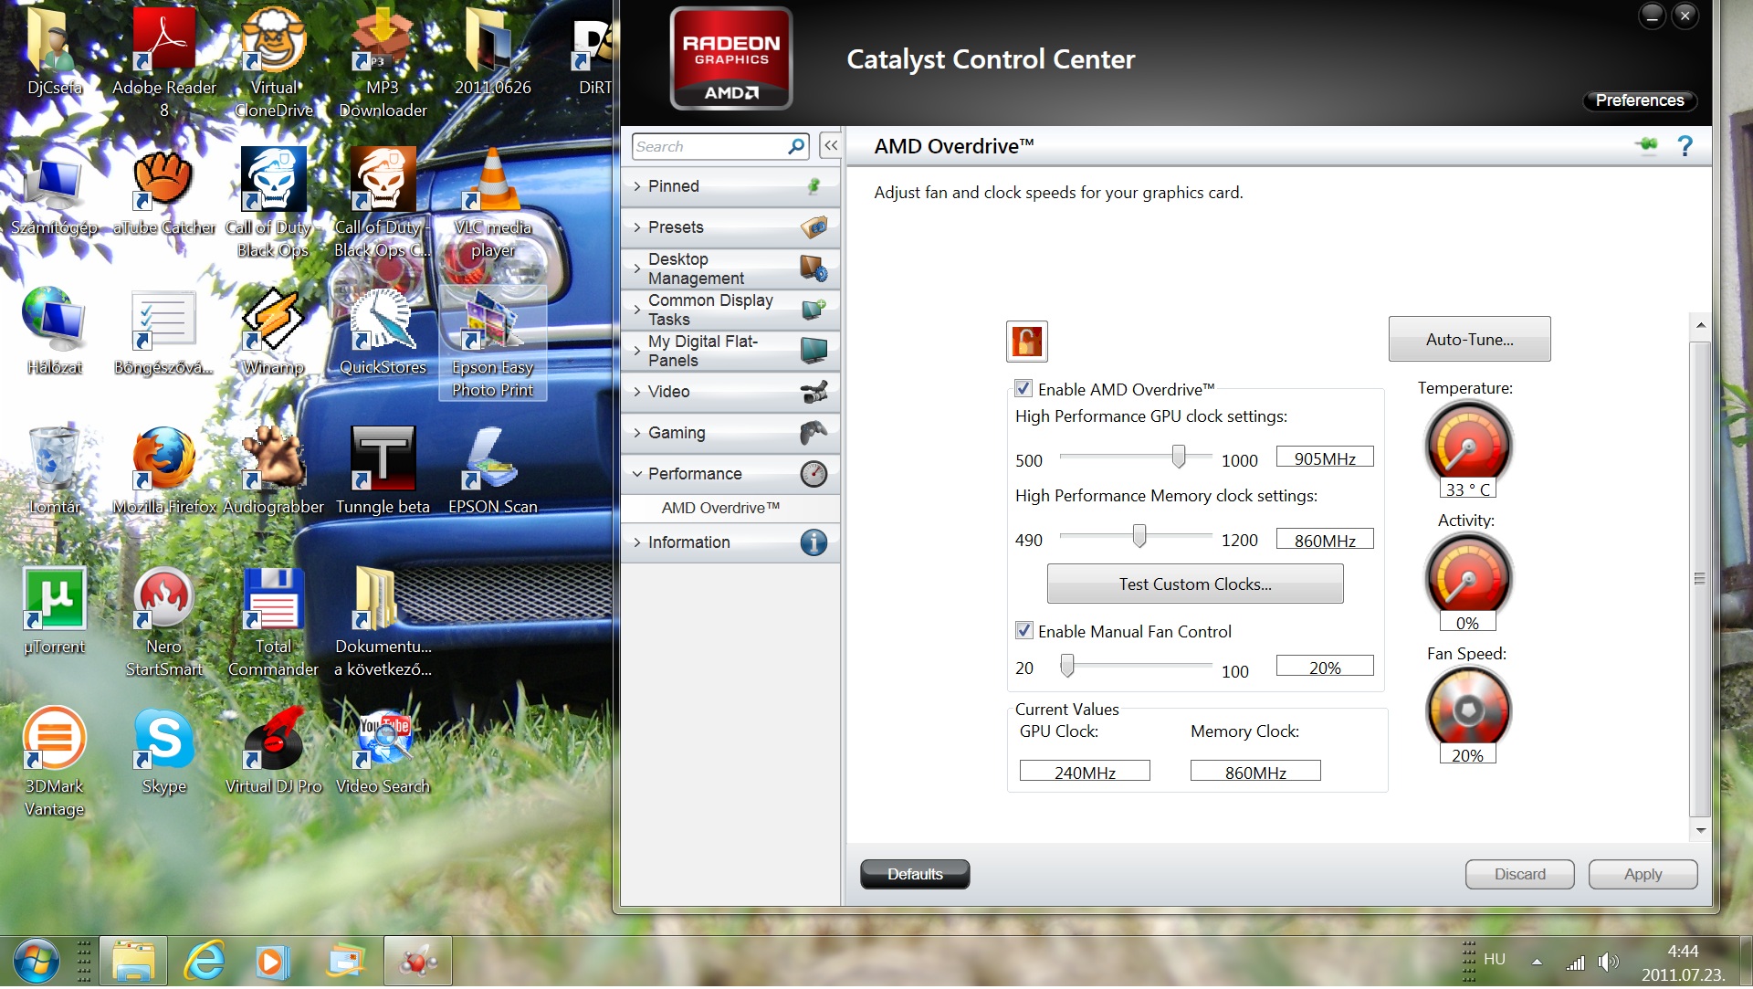Click the Discard button
This screenshot has height=989, width=1753.
(1519, 874)
